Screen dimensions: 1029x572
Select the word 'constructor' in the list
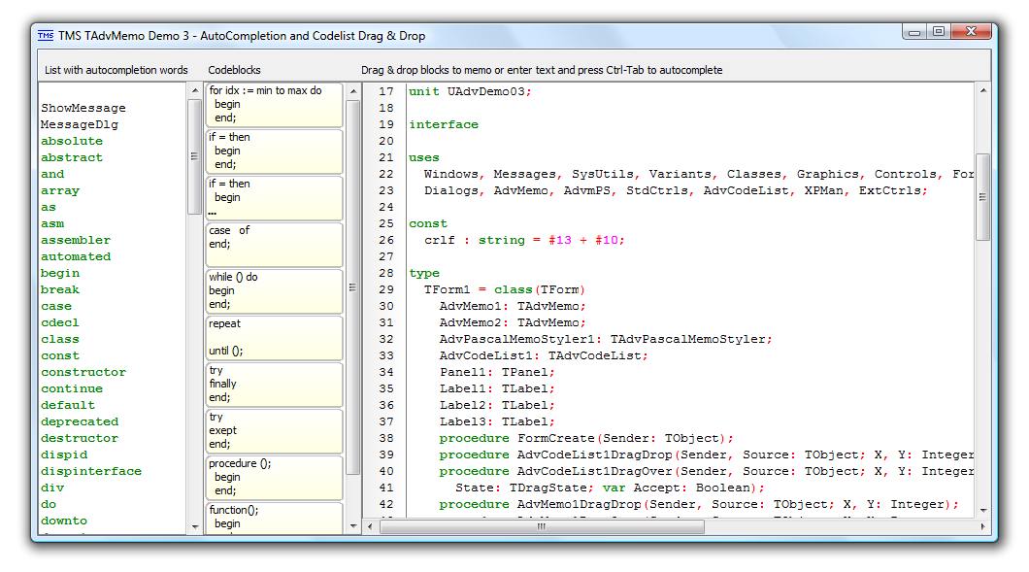coord(83,372)
